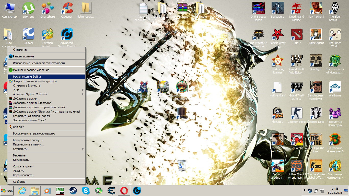Expand the Отправить submenu
This screenshot has width=349, height=196.
pos(46,149)
